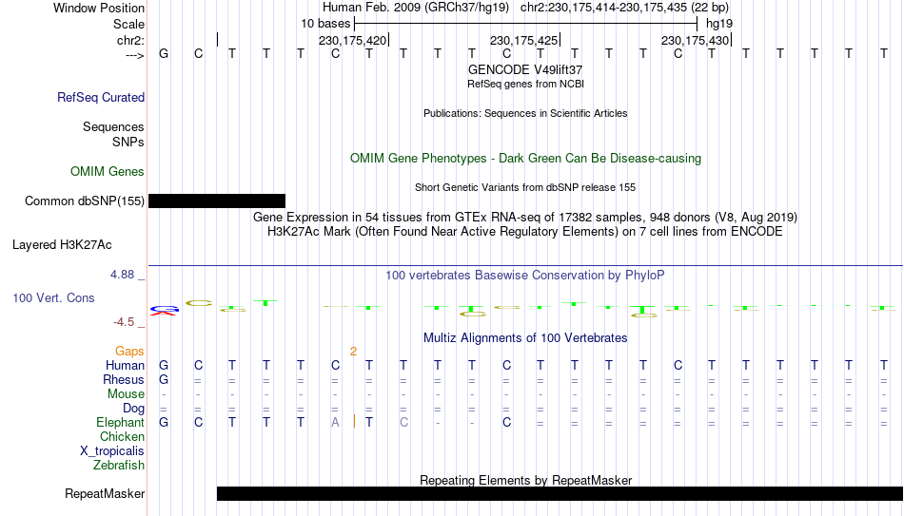
Task: Click the SNPs track label
Action: (x=128, y=142)
